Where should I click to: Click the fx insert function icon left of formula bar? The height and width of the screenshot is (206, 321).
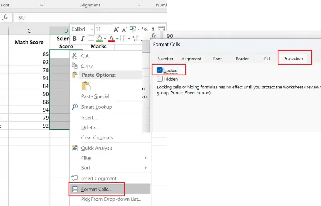coord(5,17)
